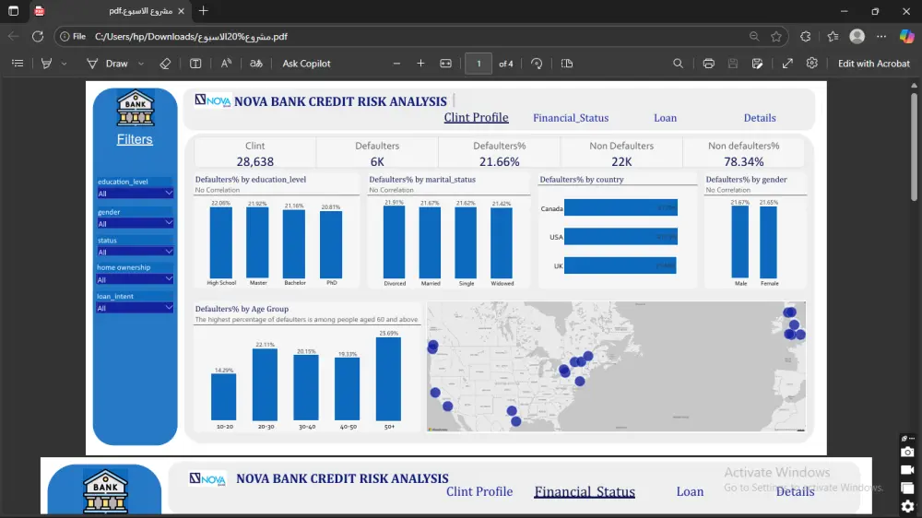Enter full screen view
The width and height of the screenshot is (922, 518).
pos(787,64)
